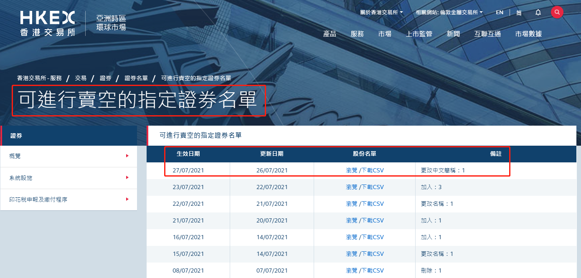Click 瀏覽 for 27/07/2021 list
Screen dimensions: 581x278
(x=352, y=170)
